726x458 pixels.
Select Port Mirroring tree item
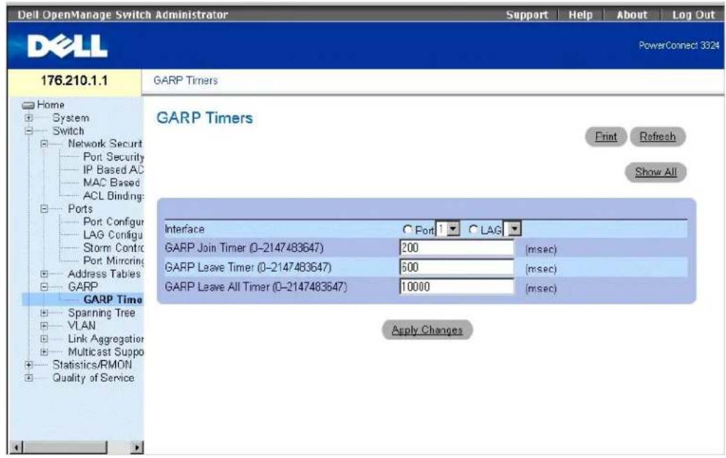113,261
